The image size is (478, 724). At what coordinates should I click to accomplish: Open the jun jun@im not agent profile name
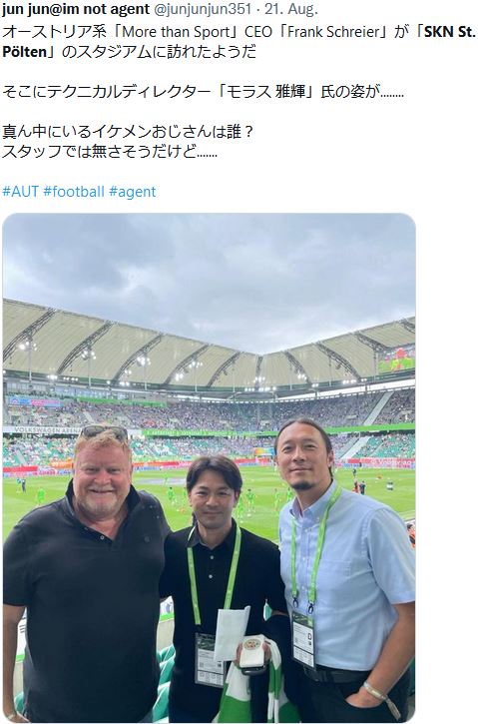(76, 9)
